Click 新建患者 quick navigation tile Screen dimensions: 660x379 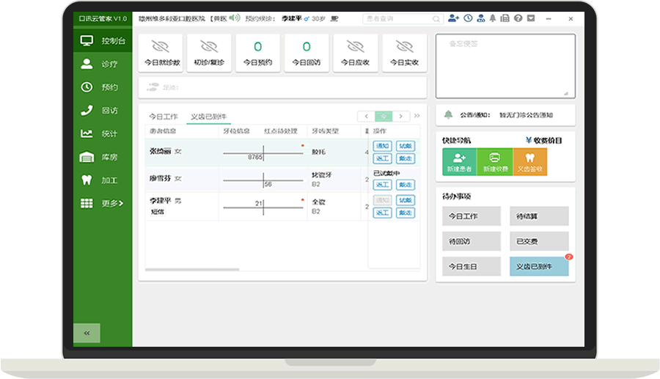click(x=459, y=162)
